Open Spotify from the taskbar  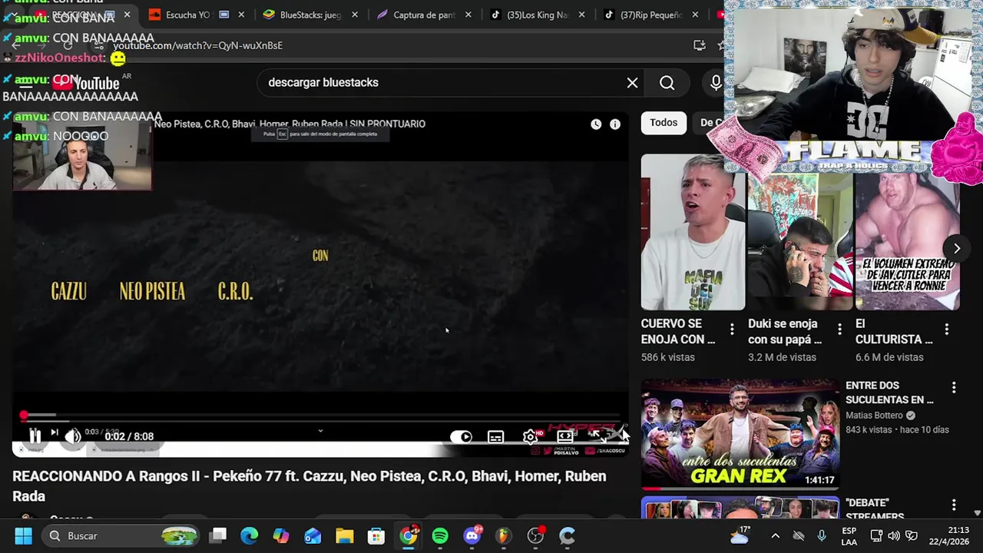440,535
